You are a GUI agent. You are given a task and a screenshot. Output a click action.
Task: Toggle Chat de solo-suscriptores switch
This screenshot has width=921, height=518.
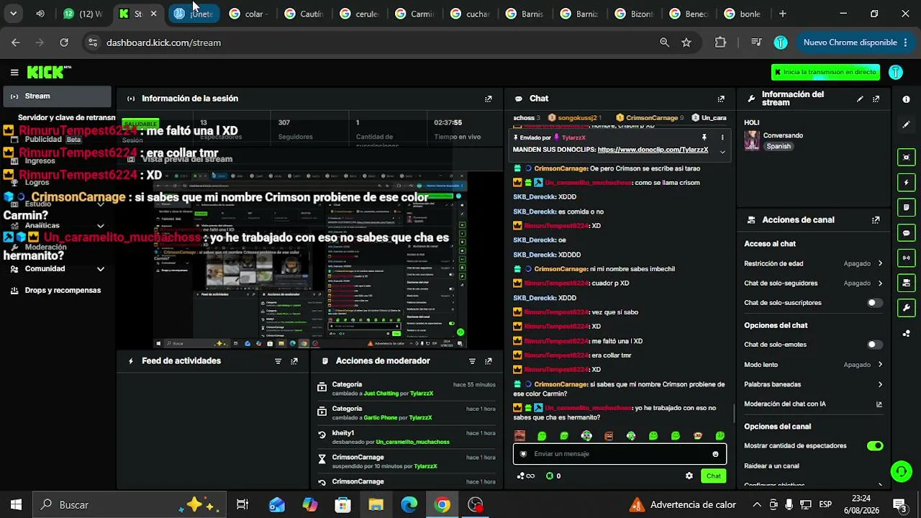pos(875,303)
